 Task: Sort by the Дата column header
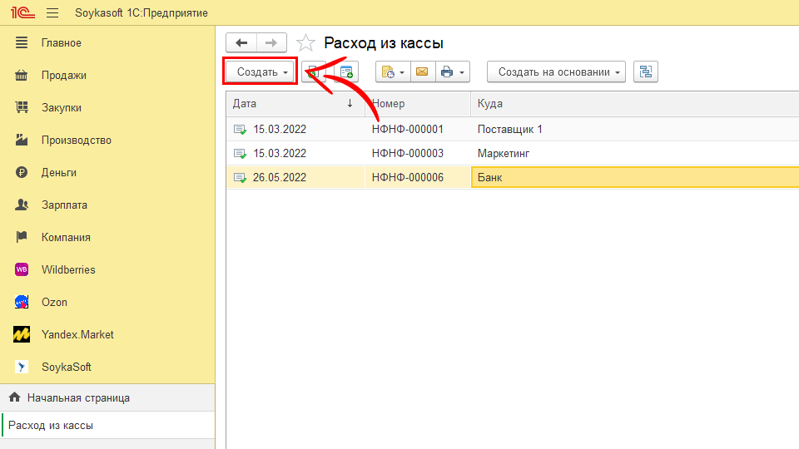[x=291, y=104]
